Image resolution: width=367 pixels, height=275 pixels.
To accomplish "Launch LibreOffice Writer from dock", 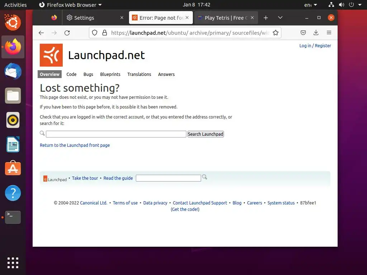I will point(13,145).
